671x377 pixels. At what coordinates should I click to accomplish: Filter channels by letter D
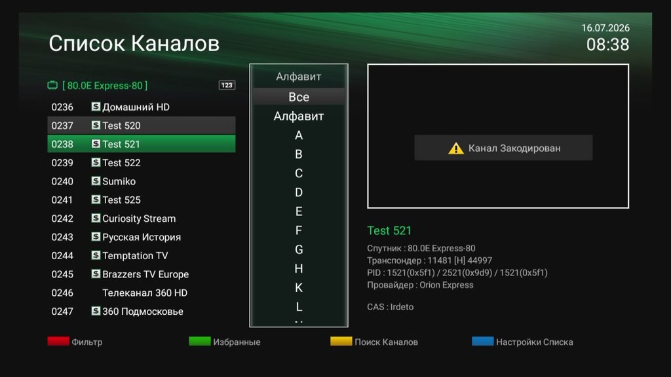(299, 192)
